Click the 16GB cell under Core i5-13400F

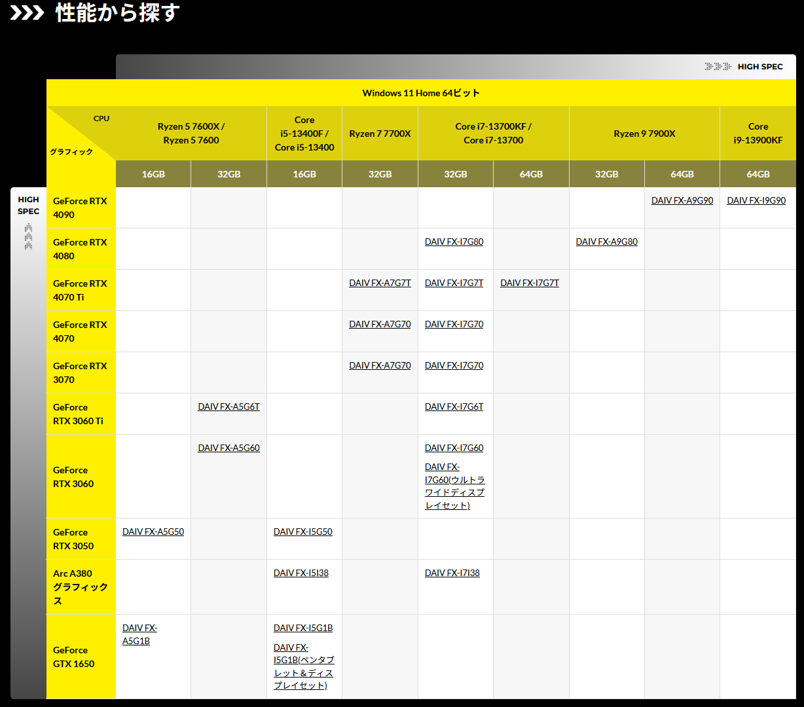[304, 174]
